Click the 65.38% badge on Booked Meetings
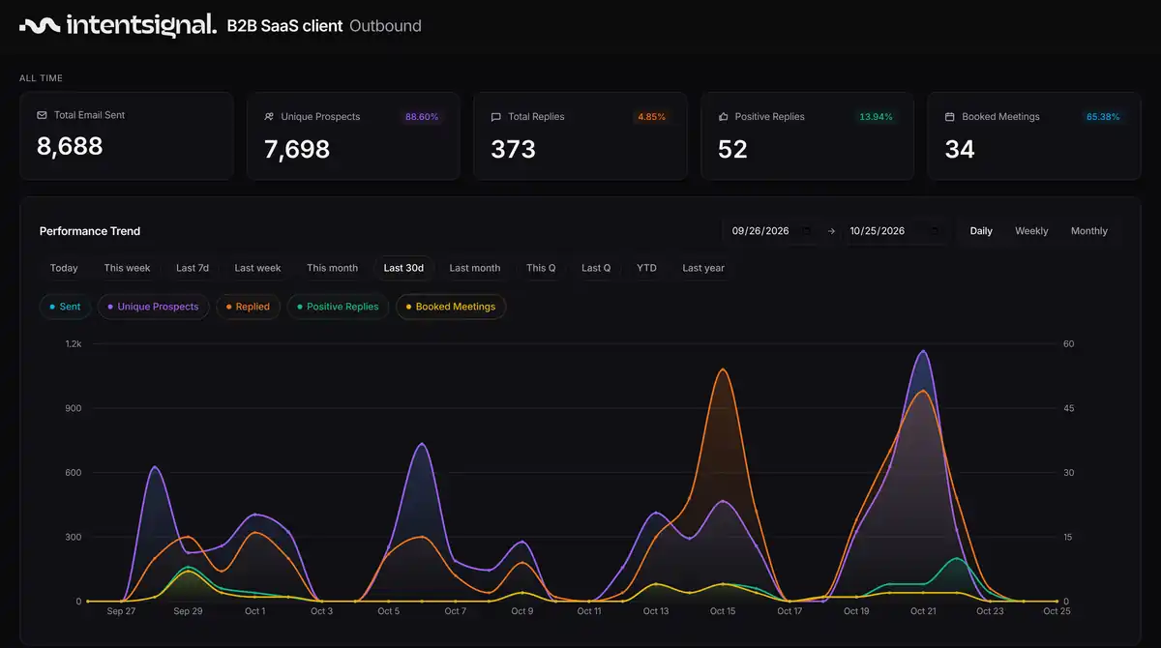Viewport: 1161px width, 648px height. tap(1103, 117)
